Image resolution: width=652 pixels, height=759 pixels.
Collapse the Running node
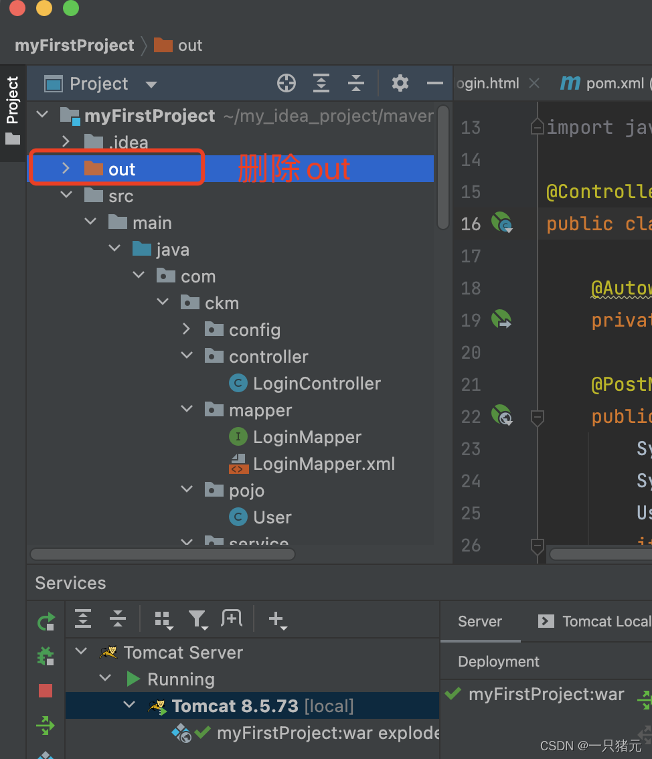click(x=105, y=677)
